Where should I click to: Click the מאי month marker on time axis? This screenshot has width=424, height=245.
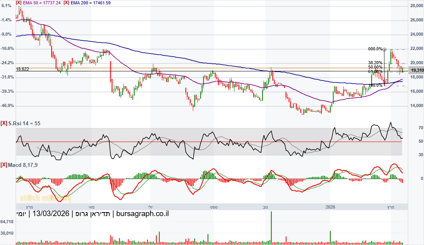(92, 207)
